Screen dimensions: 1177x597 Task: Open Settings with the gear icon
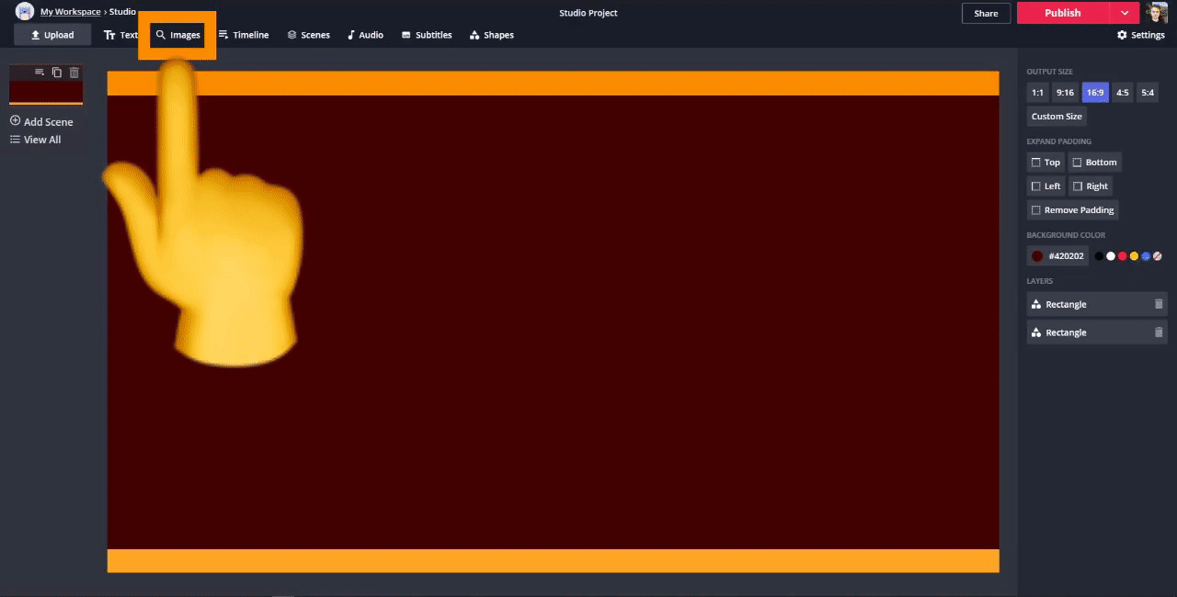tap(1140, 35)
